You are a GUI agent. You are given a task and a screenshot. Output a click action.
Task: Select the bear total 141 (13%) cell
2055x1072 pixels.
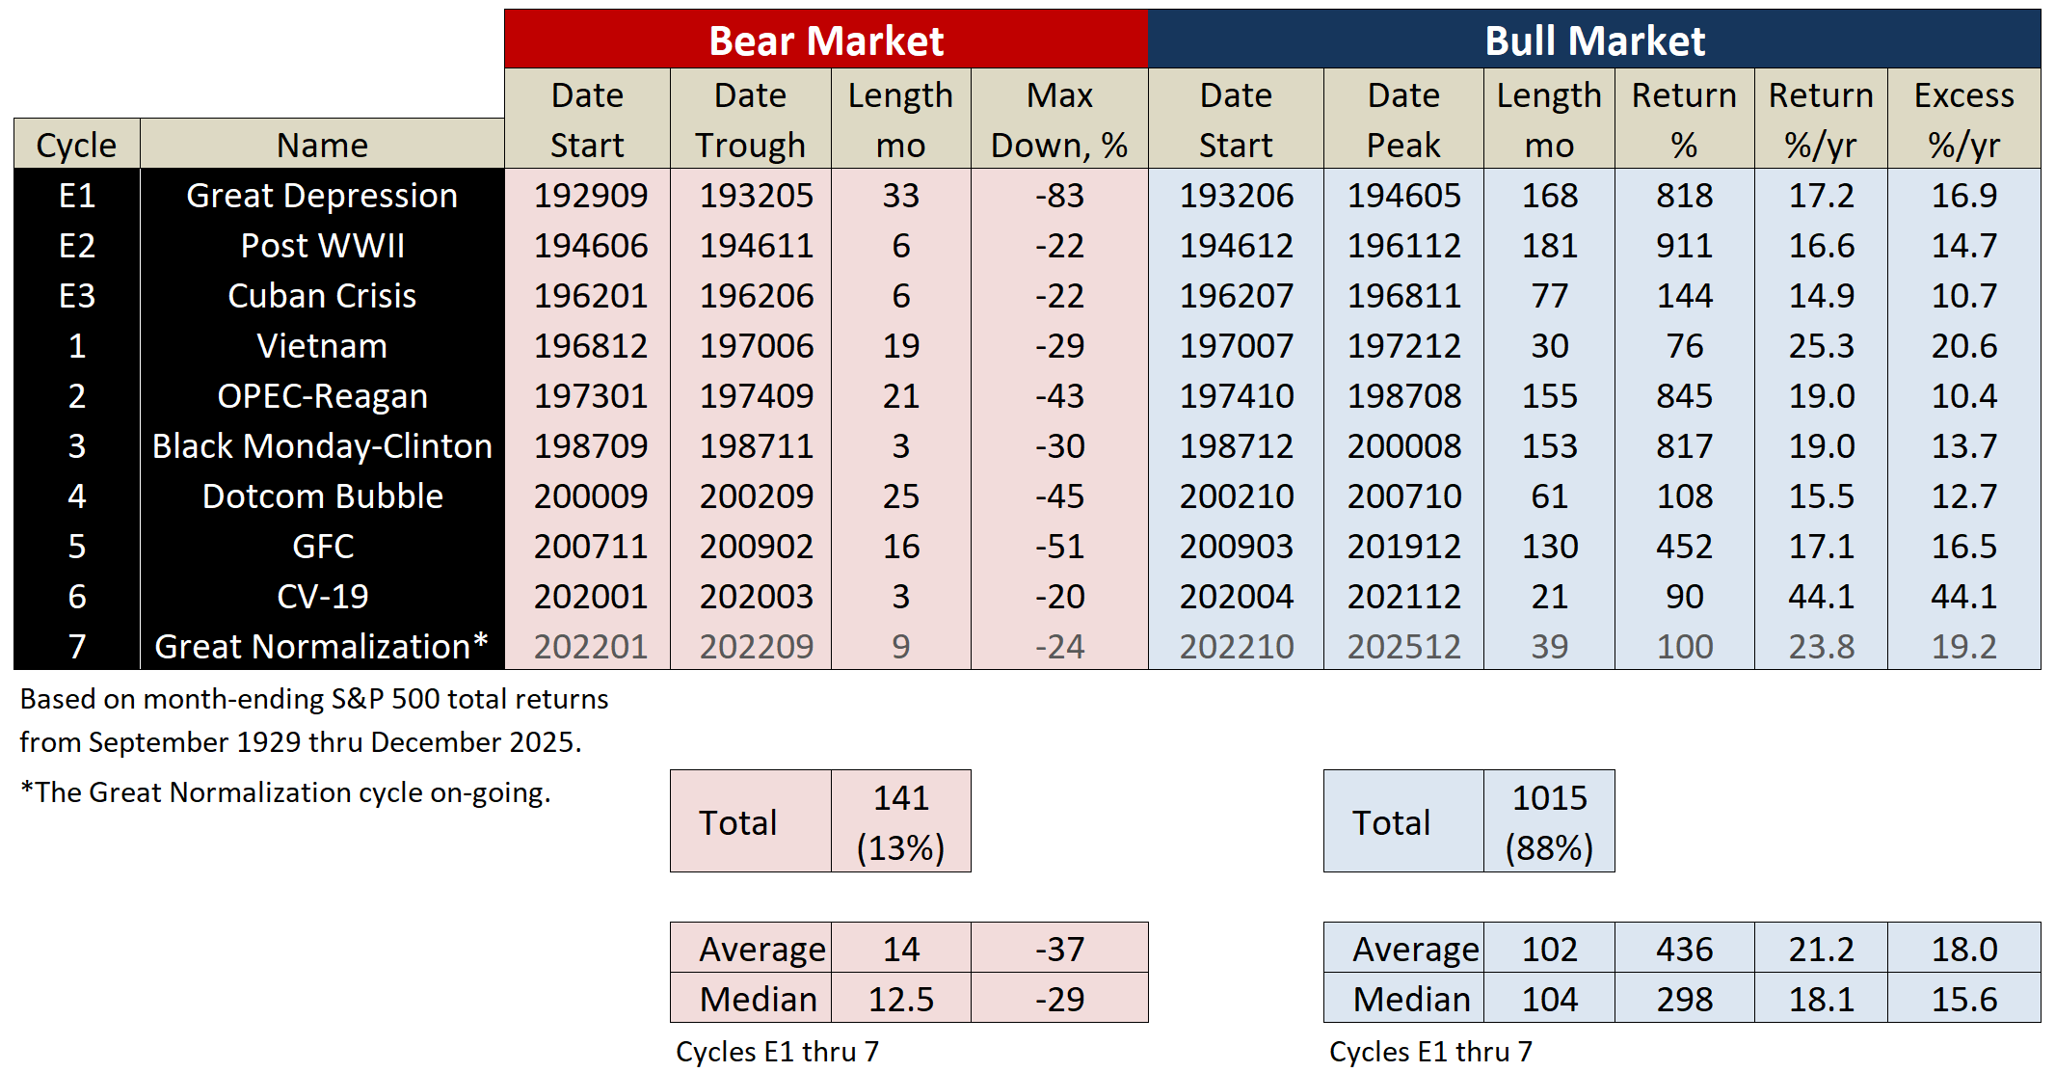click(x=900, y=821)
